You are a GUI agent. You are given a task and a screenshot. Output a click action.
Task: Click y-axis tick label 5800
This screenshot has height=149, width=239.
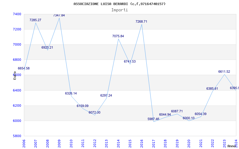[17, 136]
